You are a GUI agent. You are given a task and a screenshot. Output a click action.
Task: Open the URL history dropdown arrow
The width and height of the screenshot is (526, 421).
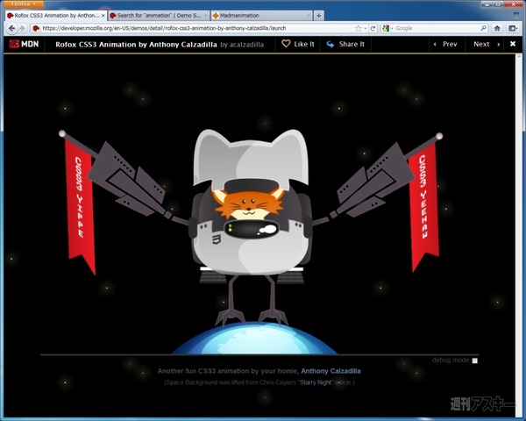[366, 28]
